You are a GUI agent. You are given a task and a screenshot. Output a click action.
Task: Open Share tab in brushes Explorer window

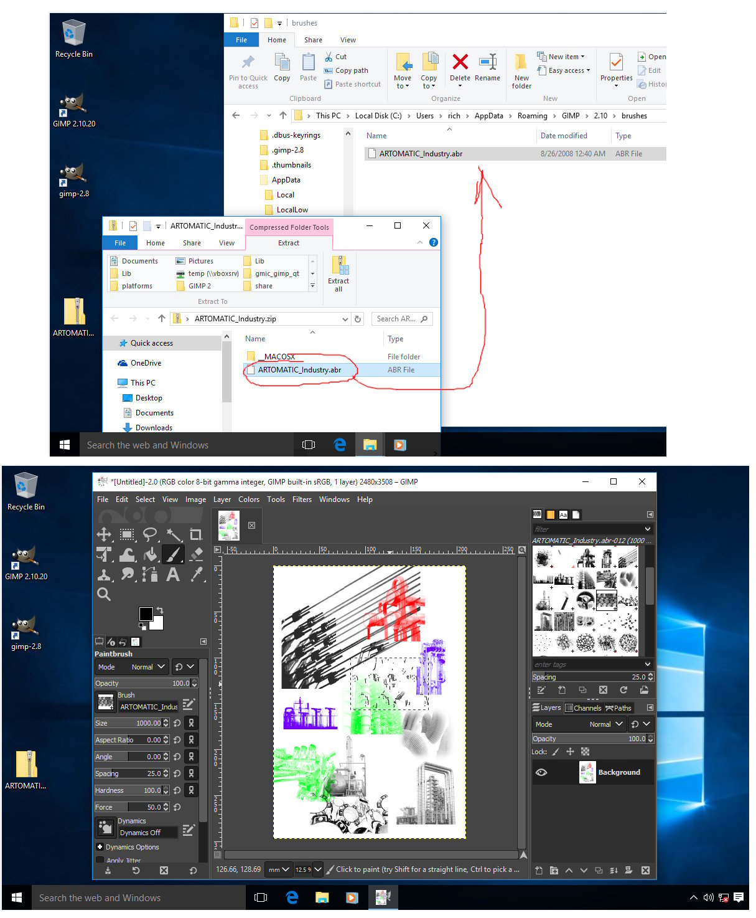[313, 40]
